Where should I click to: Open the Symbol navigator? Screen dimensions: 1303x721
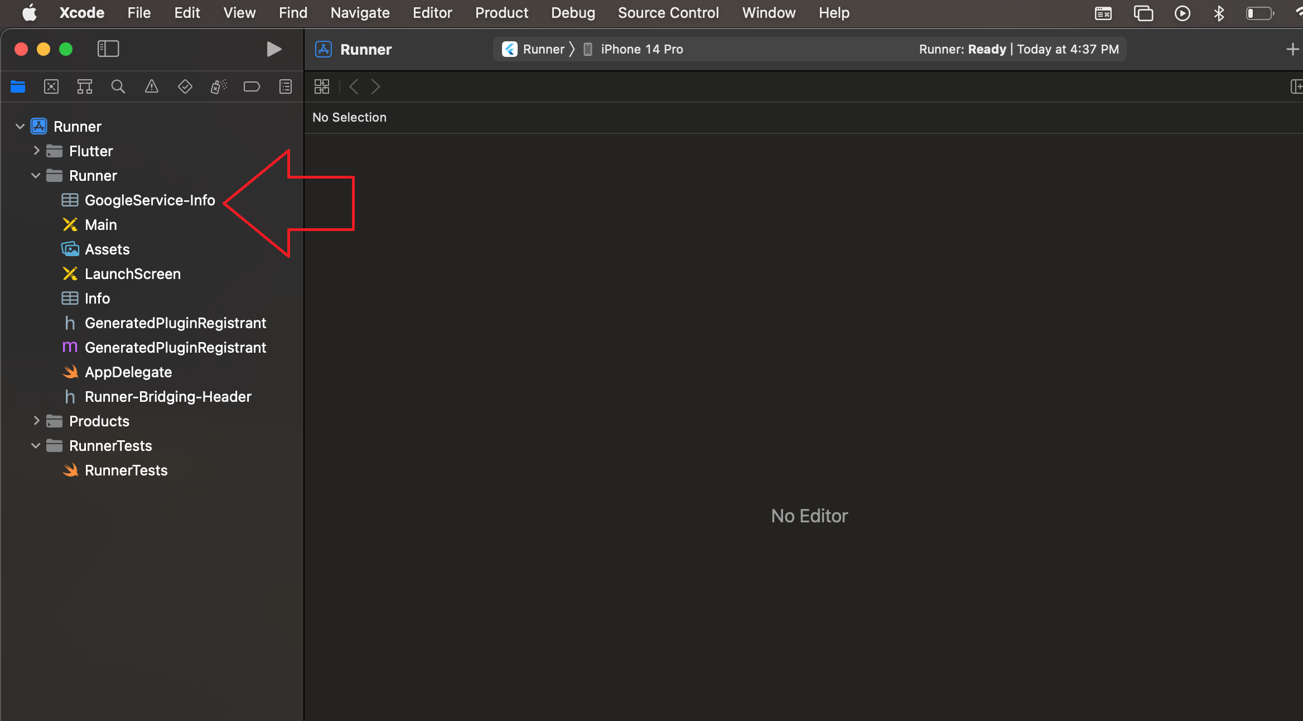coord(85,86)
